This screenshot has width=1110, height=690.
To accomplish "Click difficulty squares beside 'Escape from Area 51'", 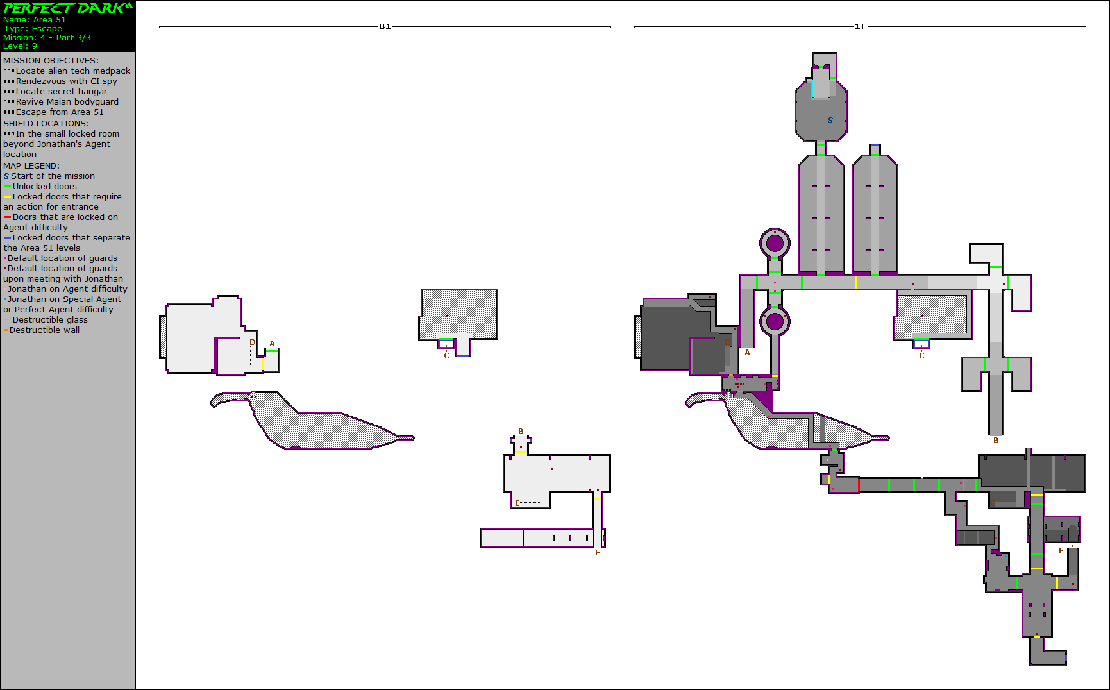I will [x=9, y=112].
